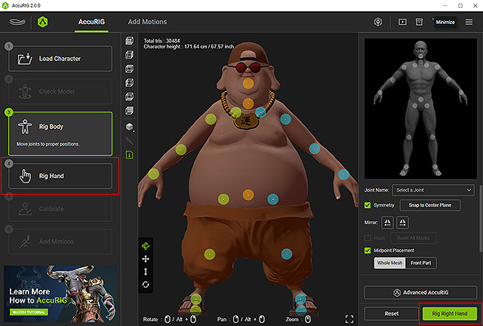Select the move pan tool icon
483x326 pixels.
tap(146, 259)
